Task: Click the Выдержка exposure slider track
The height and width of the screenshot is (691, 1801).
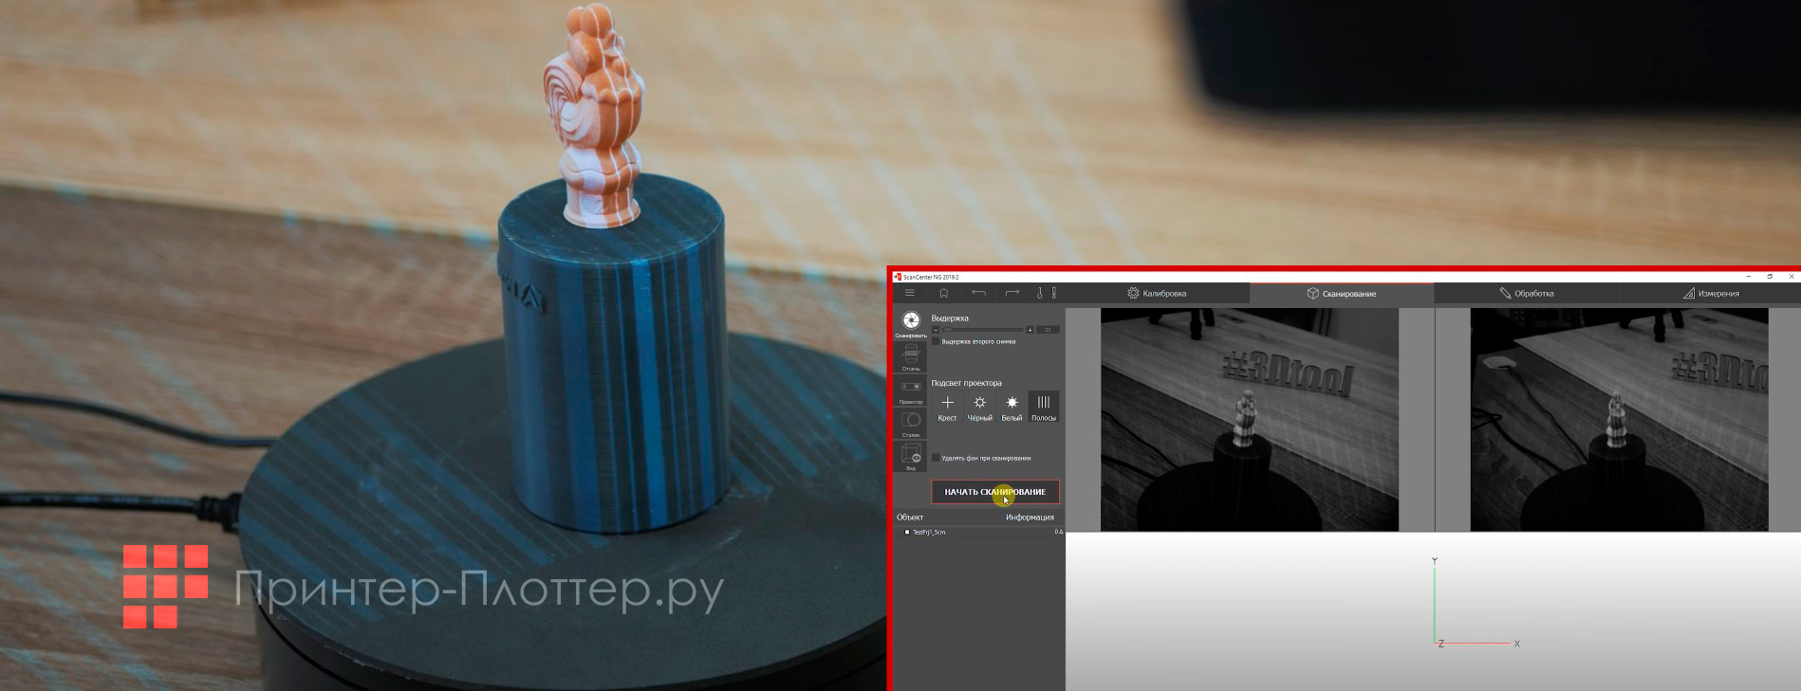Action: click(982, 330)
